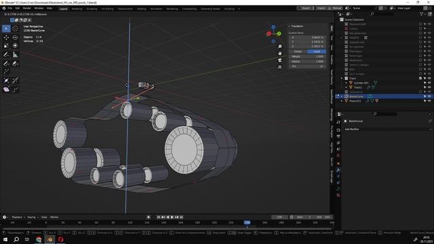
Task: Click control point Radius slider
Action: [307, 62]
